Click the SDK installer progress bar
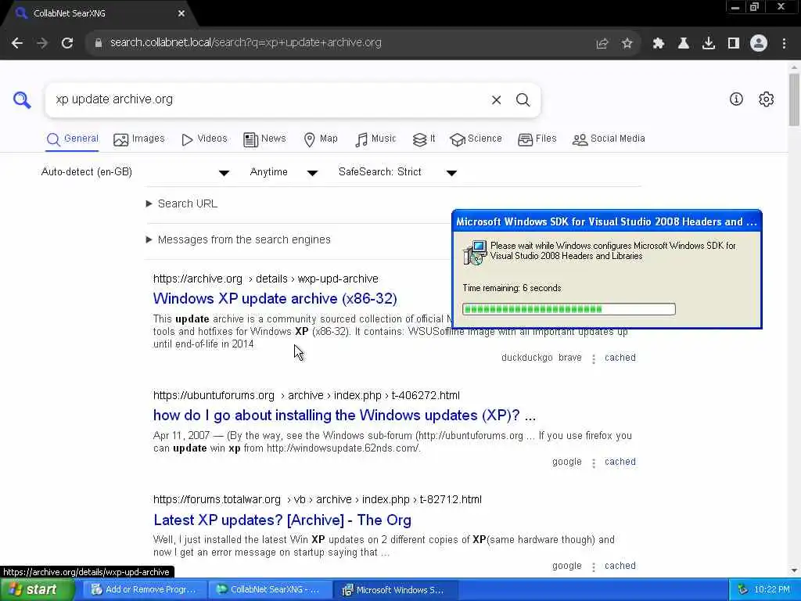This screenshot has height=601, width=801. tap(569, 309)
